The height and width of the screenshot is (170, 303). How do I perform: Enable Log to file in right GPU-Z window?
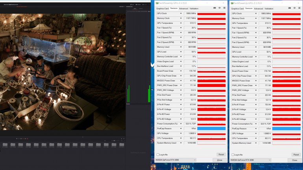coord(232,155)
